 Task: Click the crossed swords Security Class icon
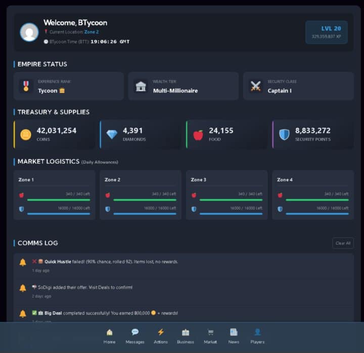pyautogui.click(x=256, y=86)
